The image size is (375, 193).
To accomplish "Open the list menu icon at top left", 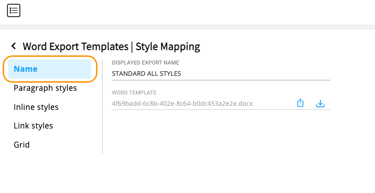I will click(x=14, y=10).
